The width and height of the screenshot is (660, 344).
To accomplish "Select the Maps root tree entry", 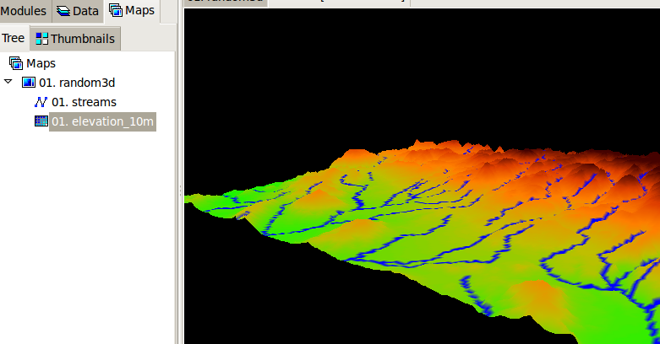I will [41, 63].
